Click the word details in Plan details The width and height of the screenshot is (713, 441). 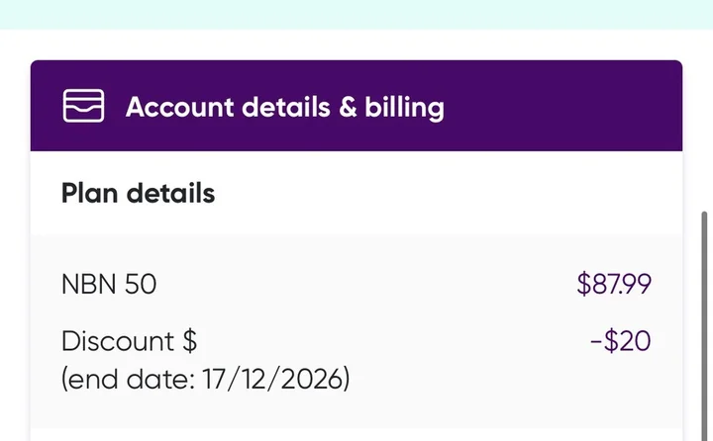coord(170,193)
